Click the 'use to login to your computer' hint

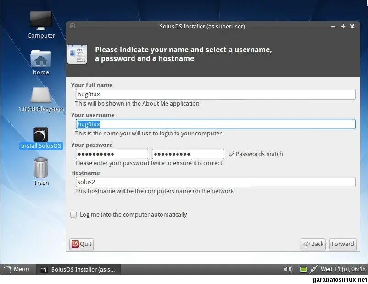point(148,134)
